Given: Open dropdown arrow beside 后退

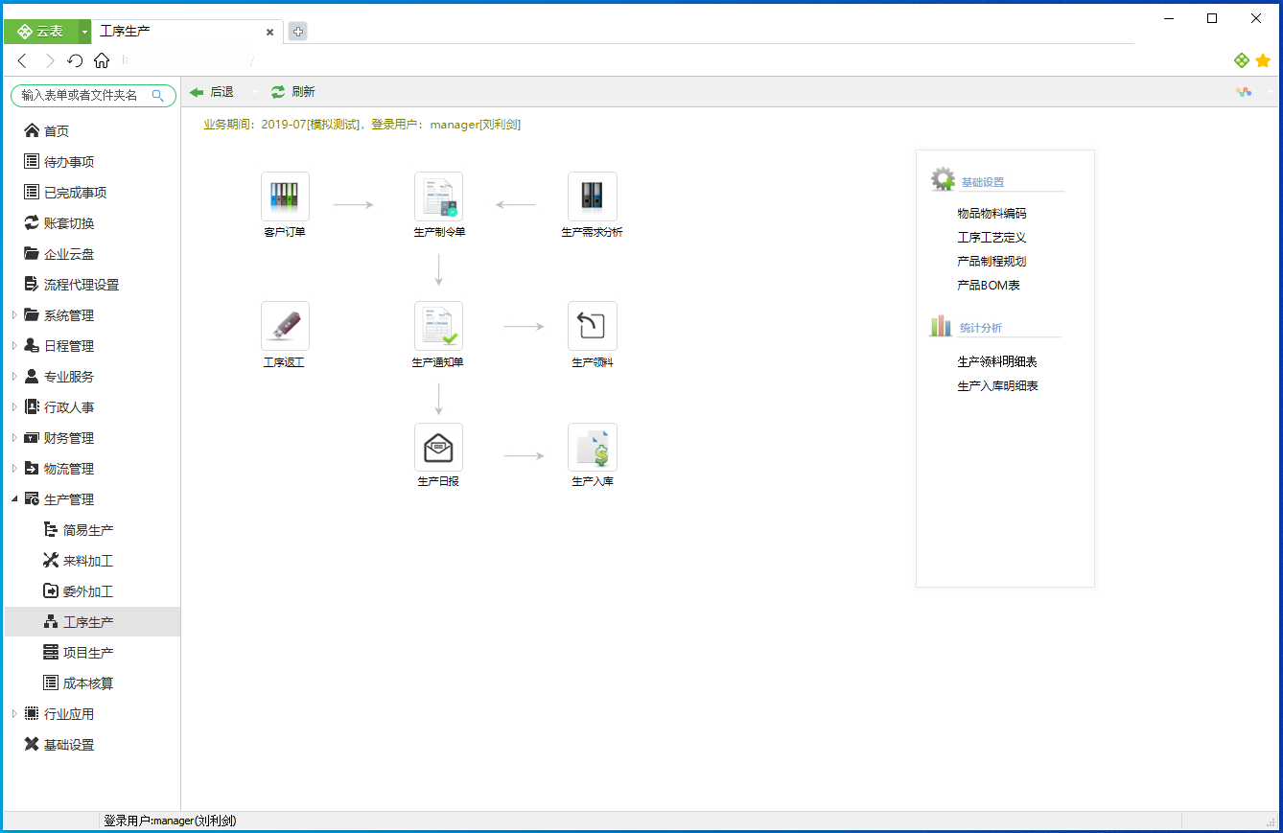Looking at the screenshot, I should [254, 92].
